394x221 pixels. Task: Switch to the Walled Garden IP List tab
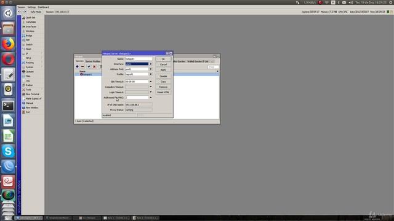pyautogui.click(x=198, y=61)
